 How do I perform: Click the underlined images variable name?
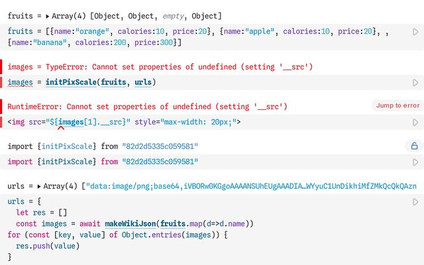tap(21, 83)
